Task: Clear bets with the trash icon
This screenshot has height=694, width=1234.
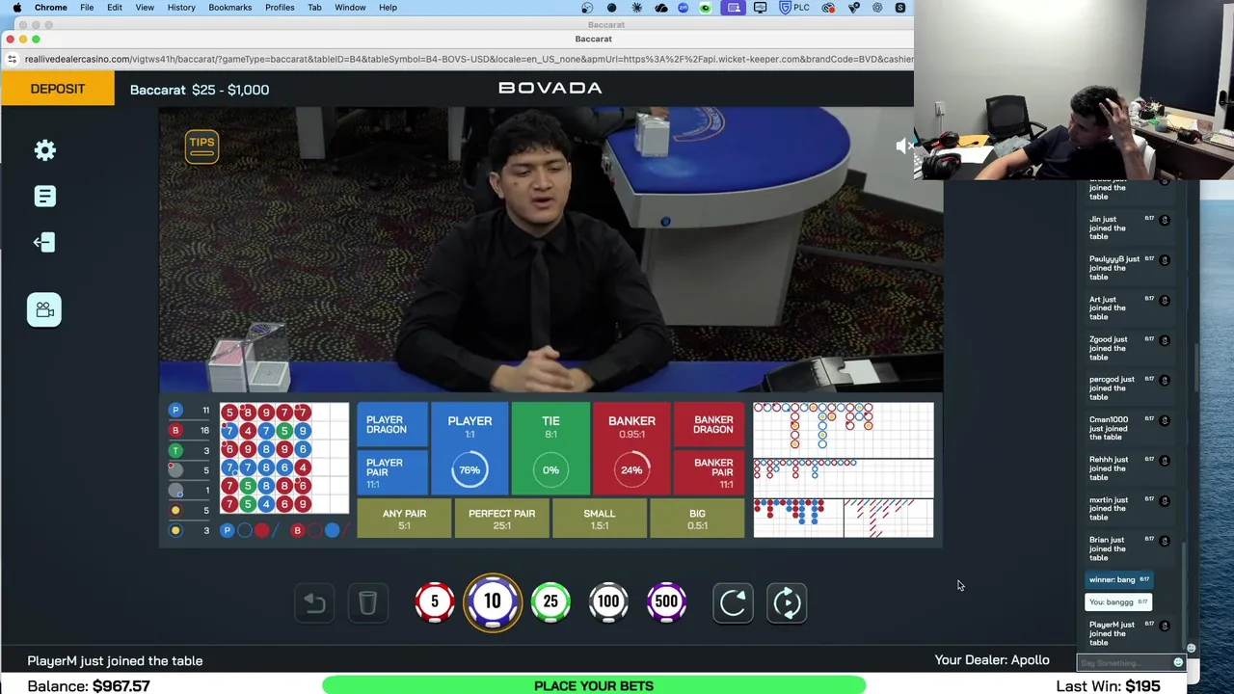Action: 367,602
